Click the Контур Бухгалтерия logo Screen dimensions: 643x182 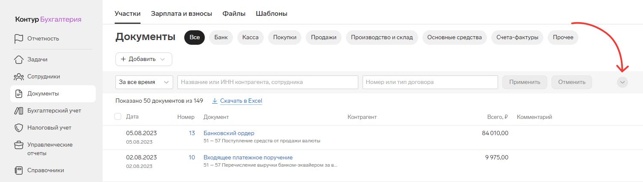(x=48, y=19)
